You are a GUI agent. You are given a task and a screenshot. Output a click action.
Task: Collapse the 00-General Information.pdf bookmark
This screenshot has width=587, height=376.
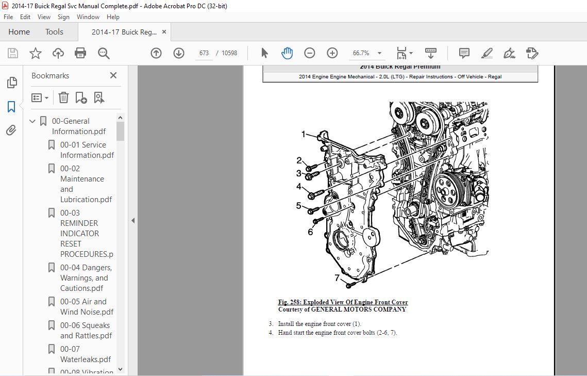[32, 121]
